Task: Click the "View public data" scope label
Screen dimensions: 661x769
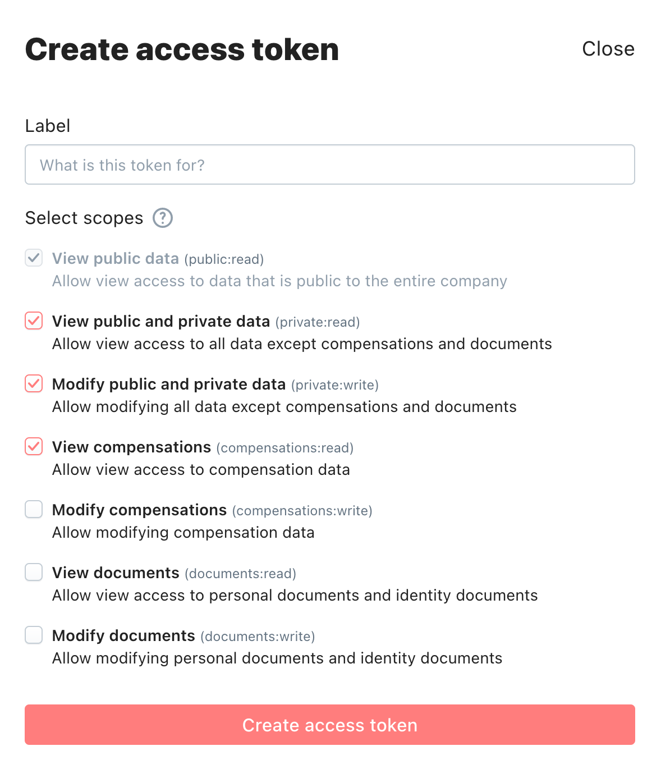Action: 116,258
